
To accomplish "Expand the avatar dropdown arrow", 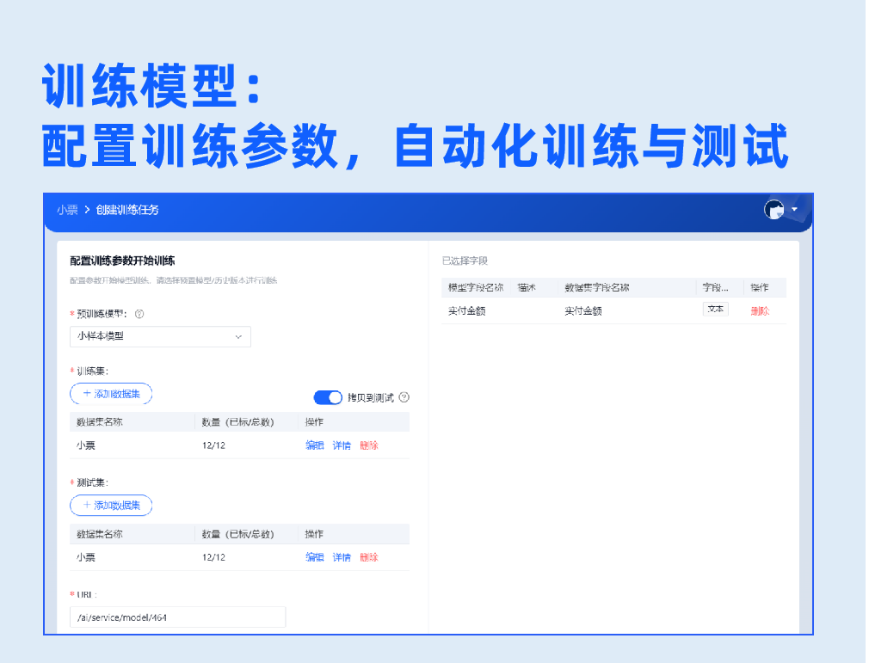I will click(794, 209).
